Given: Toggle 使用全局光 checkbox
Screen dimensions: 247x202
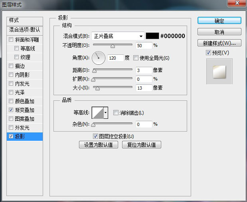Looking at the screenshot, I should coord(136,58).
